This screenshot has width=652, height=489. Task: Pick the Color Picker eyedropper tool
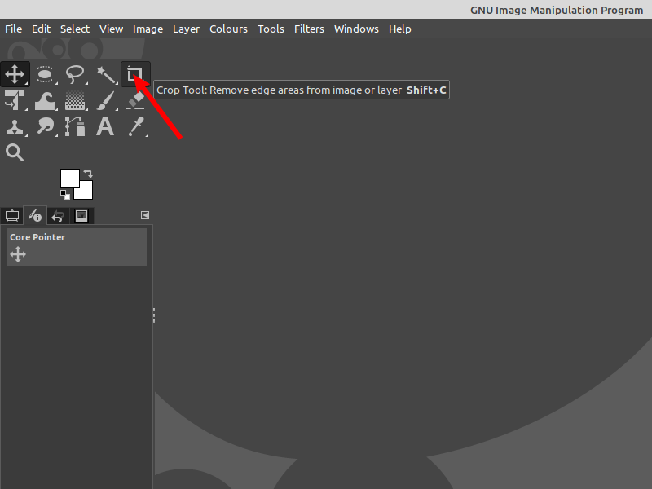point(135,126)
